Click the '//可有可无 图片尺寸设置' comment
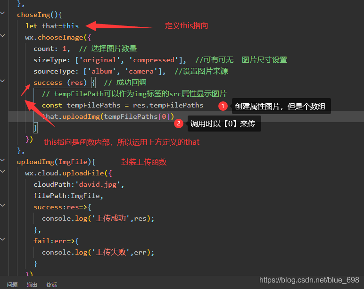The image size is (364, 289). click(x=241, y=60)
